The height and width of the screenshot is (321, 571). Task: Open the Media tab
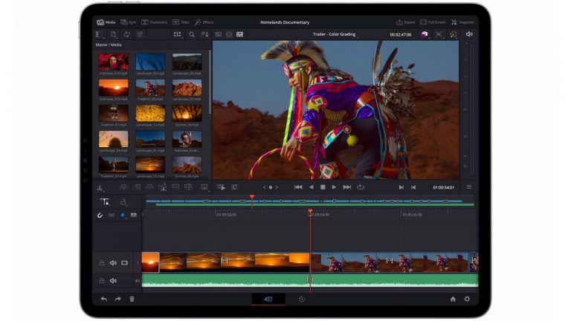point(106,22)
